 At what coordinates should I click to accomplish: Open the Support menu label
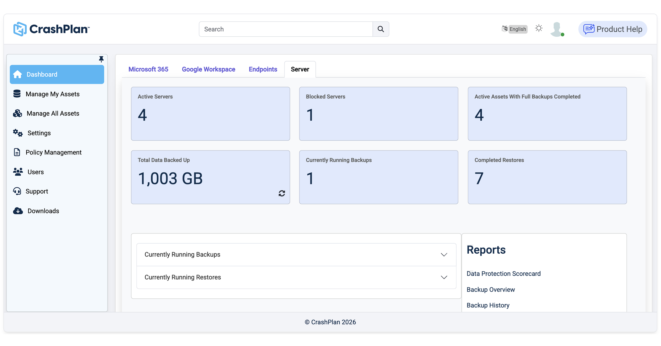tap(37, 191)
